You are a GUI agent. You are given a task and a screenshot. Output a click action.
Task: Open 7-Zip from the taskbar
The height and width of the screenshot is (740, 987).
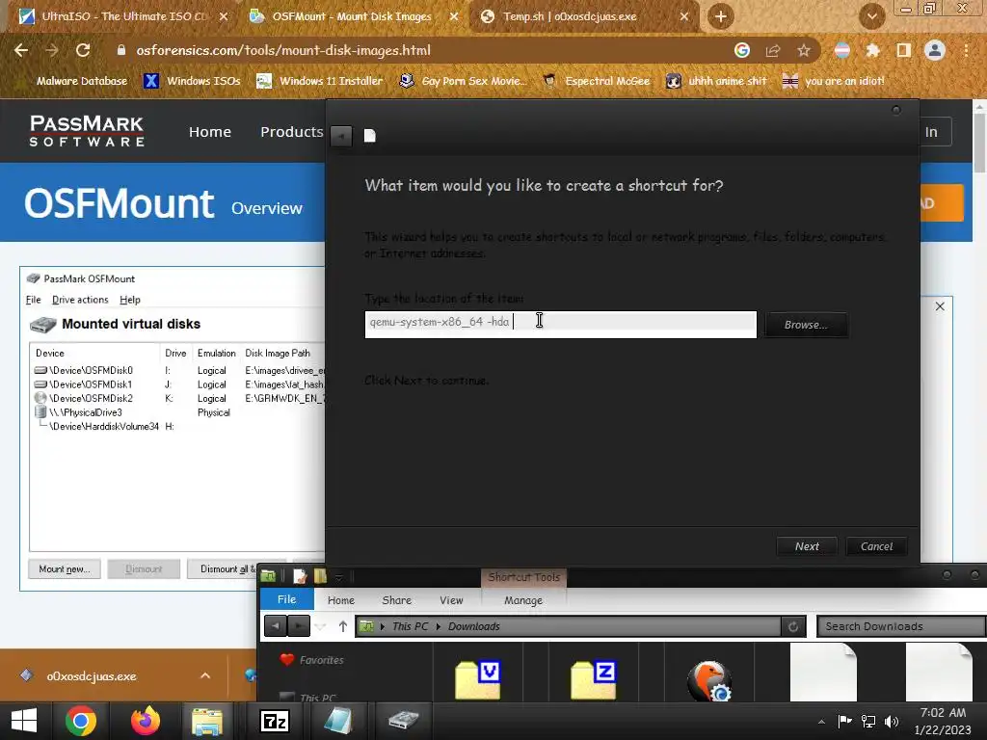point(275,721)
